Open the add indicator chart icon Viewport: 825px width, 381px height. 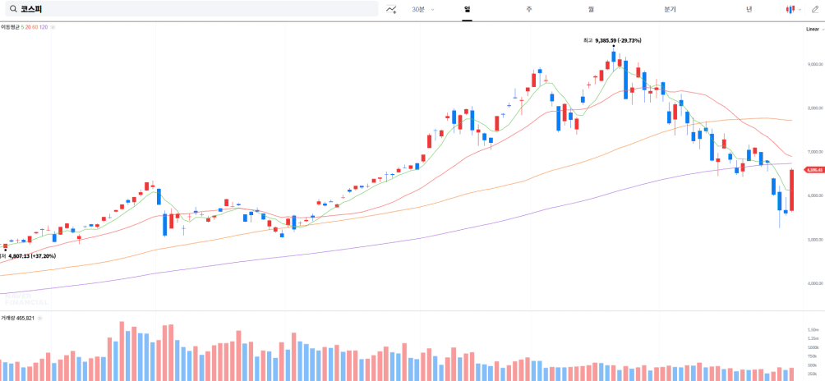pos(391,9)
